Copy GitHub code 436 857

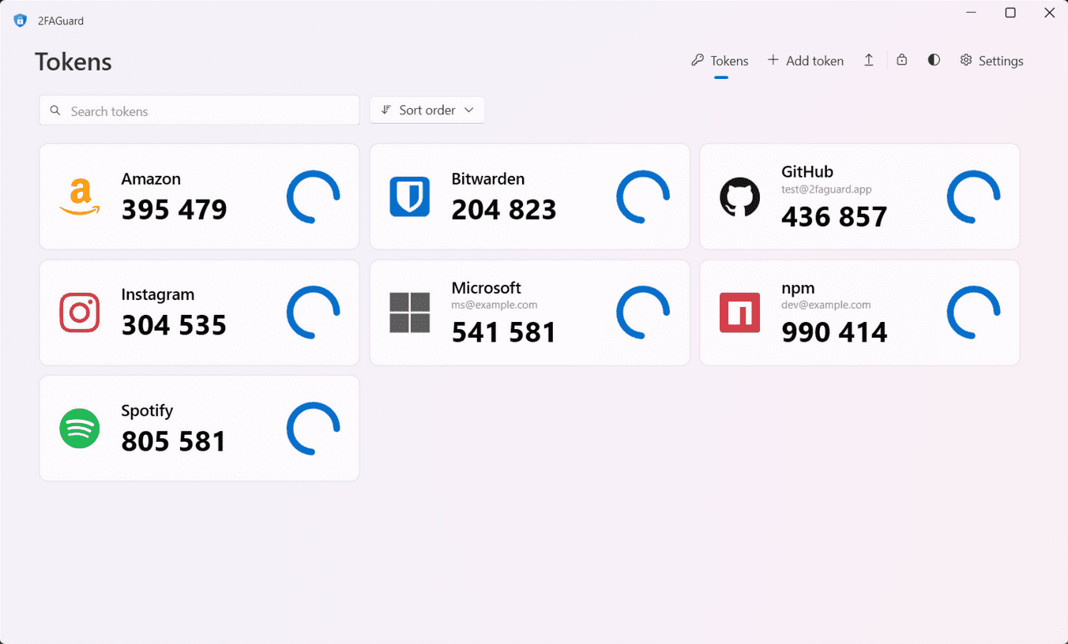834,217
